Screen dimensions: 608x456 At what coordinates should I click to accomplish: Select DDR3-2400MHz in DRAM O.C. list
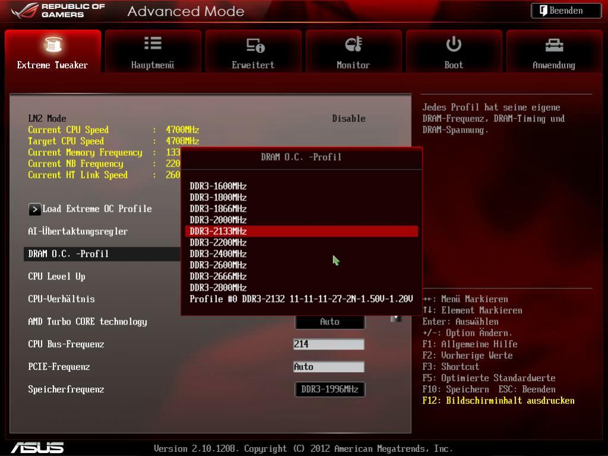301,254
